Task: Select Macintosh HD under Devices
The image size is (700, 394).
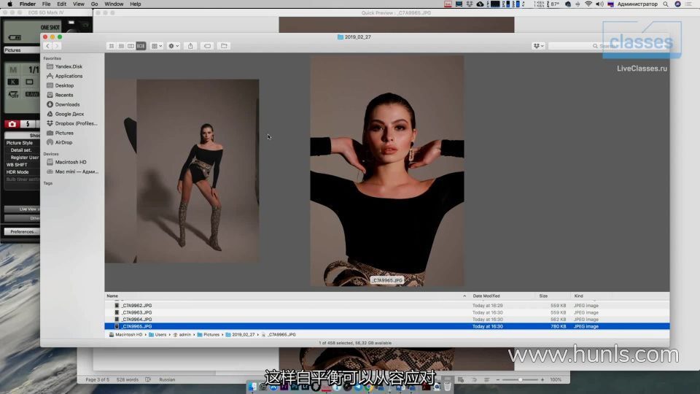Action: (71, 162)
